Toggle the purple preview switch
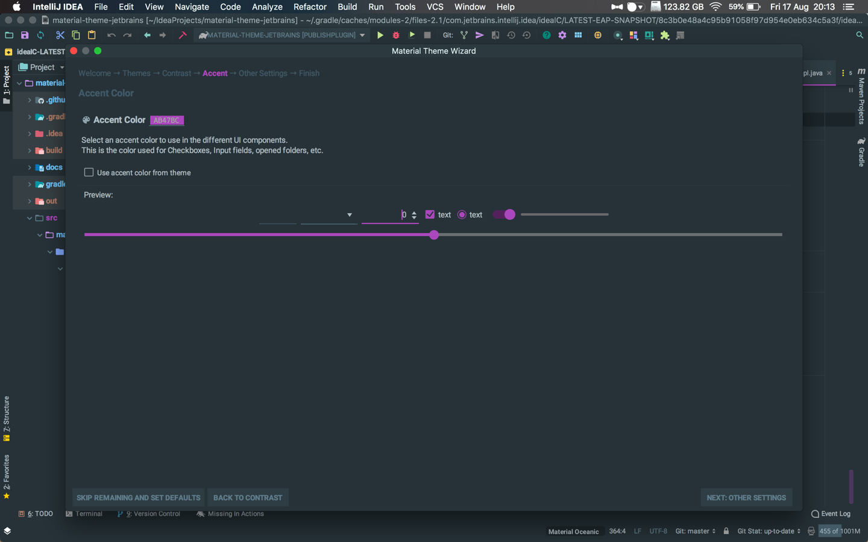 (504, 214)
